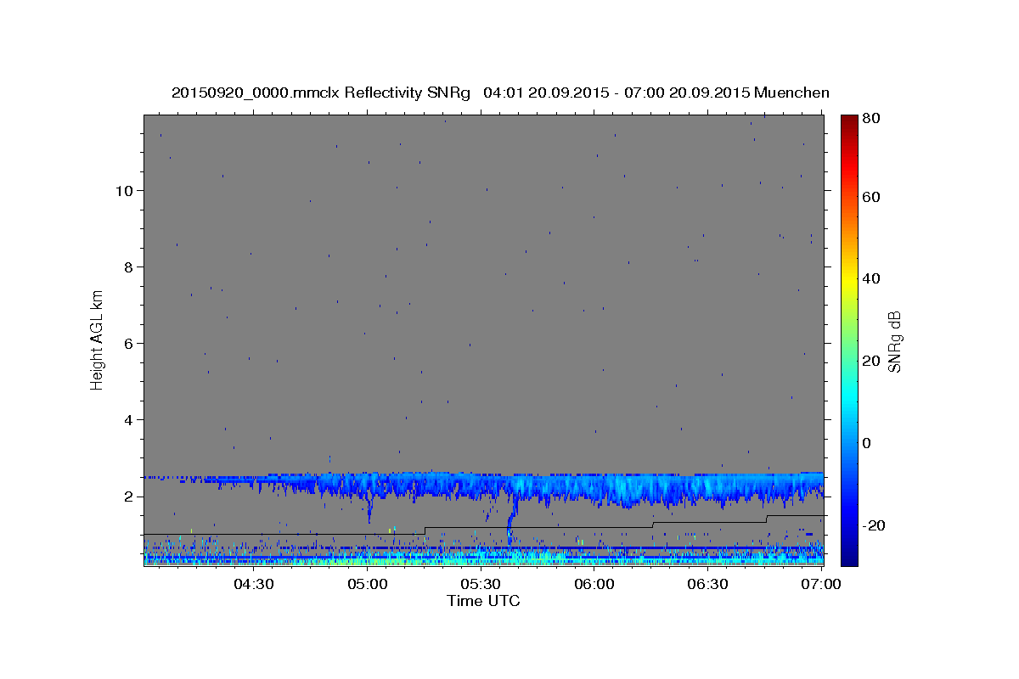Viewport: 1019px width, 679px height.
Task: Click the 'Time UTC' axis label
Action: 483,601
